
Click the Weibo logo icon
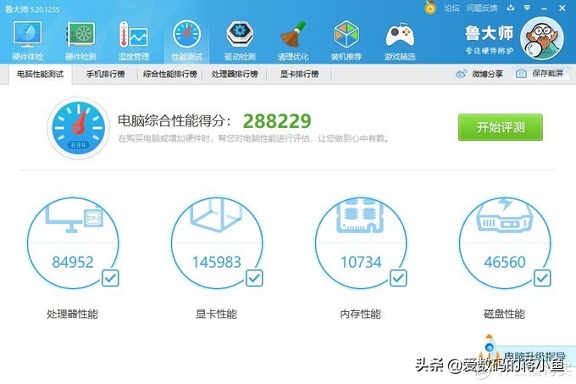pyautogui.click(x=461, y=74)
